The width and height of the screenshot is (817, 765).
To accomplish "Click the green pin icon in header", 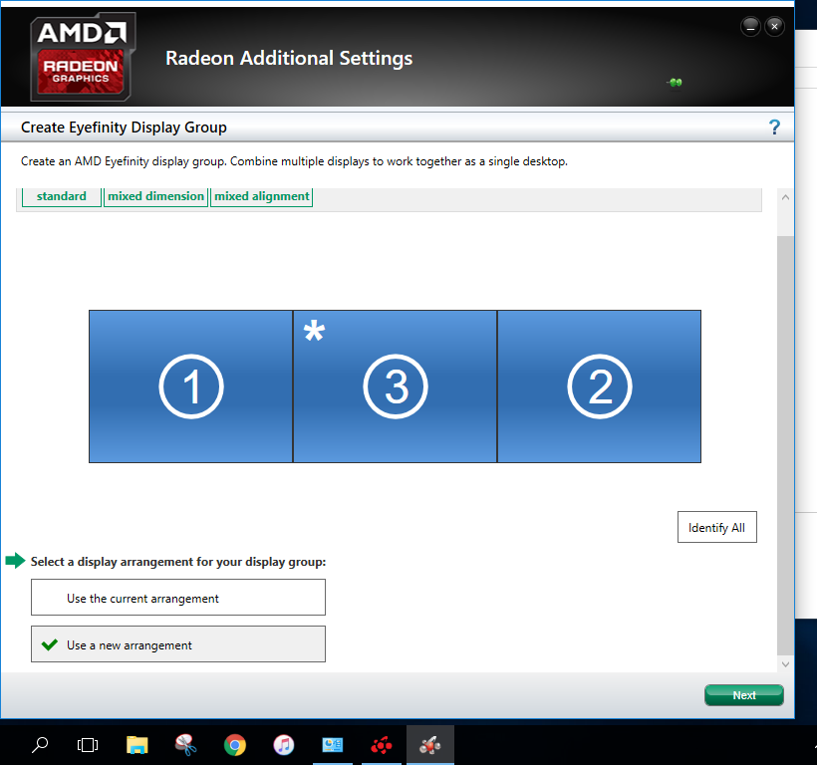I will click(x=675, y=83).
